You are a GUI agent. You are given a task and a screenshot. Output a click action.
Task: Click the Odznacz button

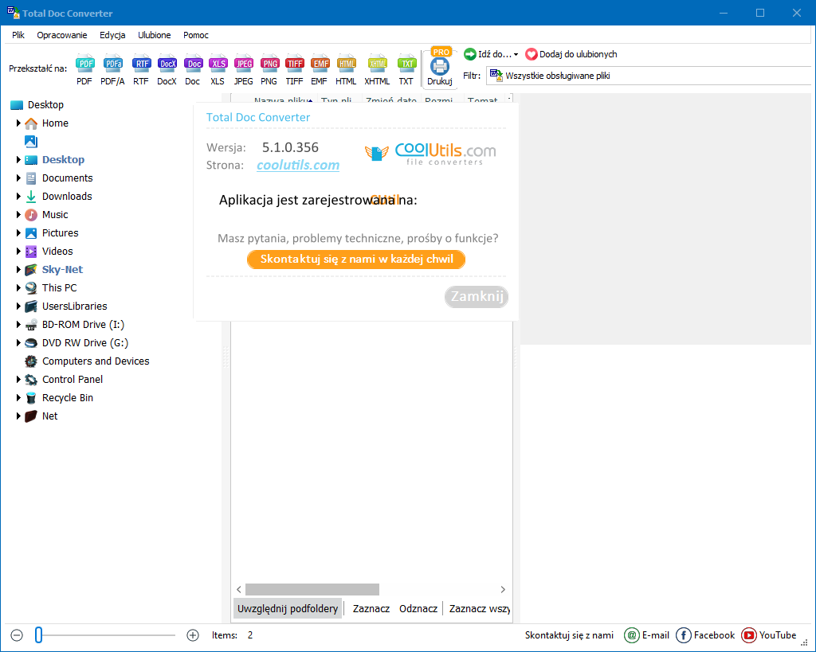point(418,608)
